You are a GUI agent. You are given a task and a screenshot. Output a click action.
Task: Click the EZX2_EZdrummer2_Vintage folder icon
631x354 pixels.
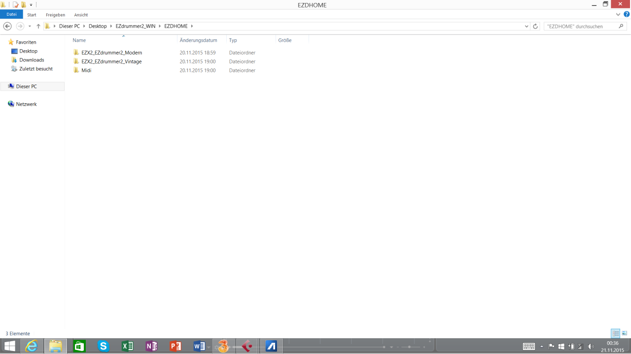76,61
